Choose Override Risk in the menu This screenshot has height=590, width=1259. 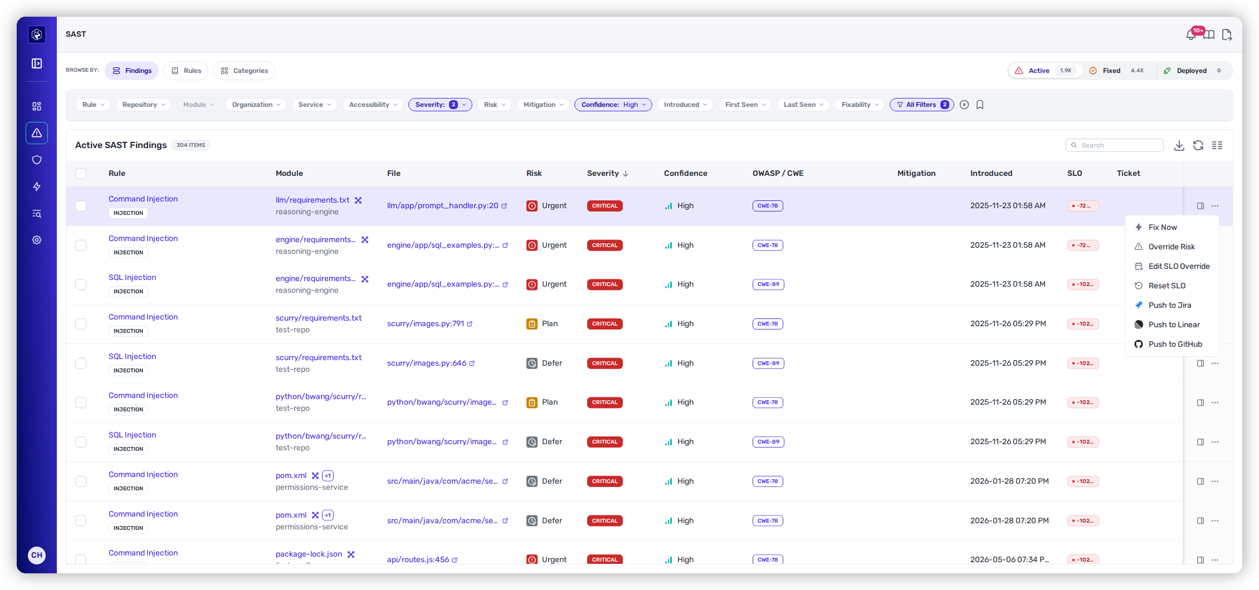point(1172,247)
